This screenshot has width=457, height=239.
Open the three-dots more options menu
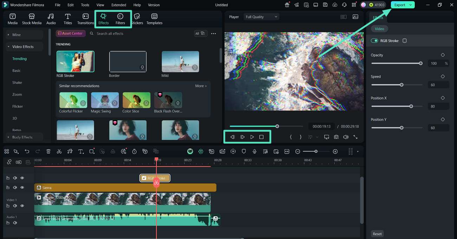point(213,34)
